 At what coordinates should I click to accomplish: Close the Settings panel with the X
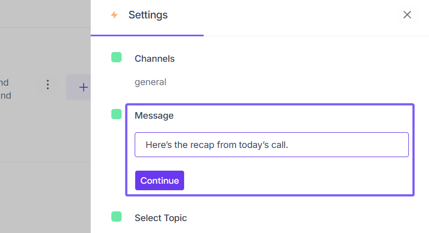point(407,15)
